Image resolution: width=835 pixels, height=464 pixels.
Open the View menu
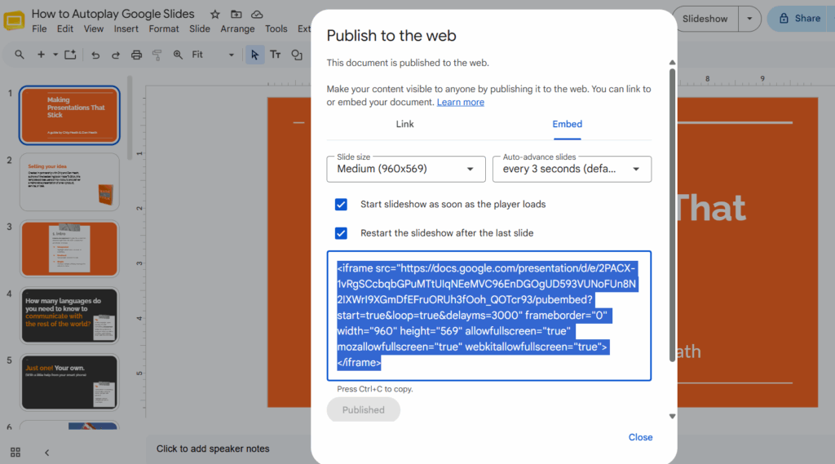click(94, 29)
